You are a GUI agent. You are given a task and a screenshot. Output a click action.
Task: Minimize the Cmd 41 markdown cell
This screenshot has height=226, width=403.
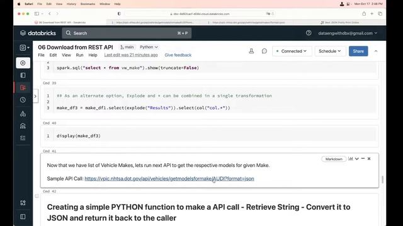tap(363, 159)
